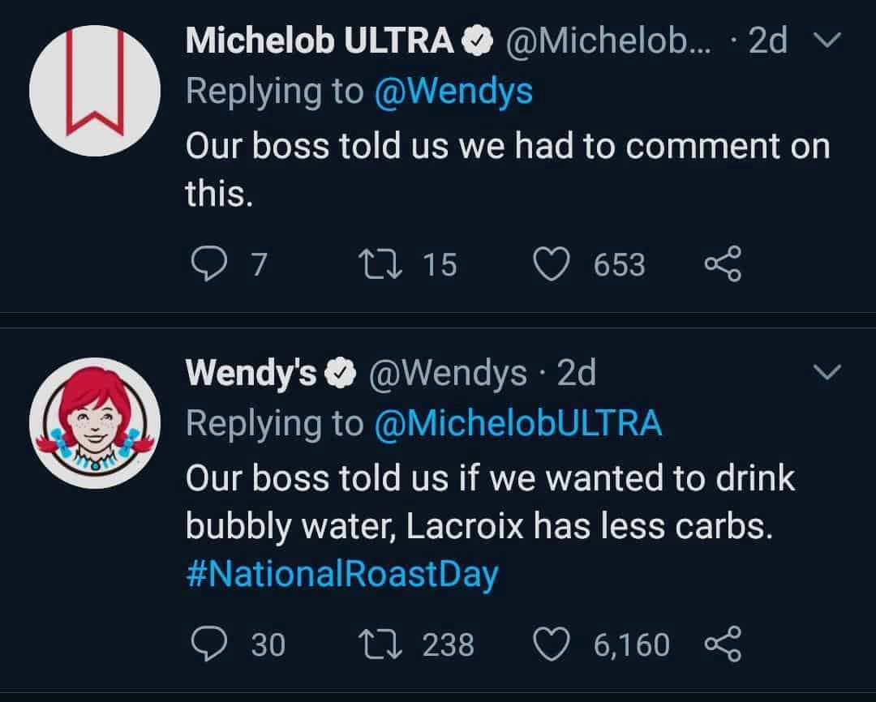The image size is (876, 702).
Task: Open Michelob ULTRA tweet options chevron
Action: 826,42
